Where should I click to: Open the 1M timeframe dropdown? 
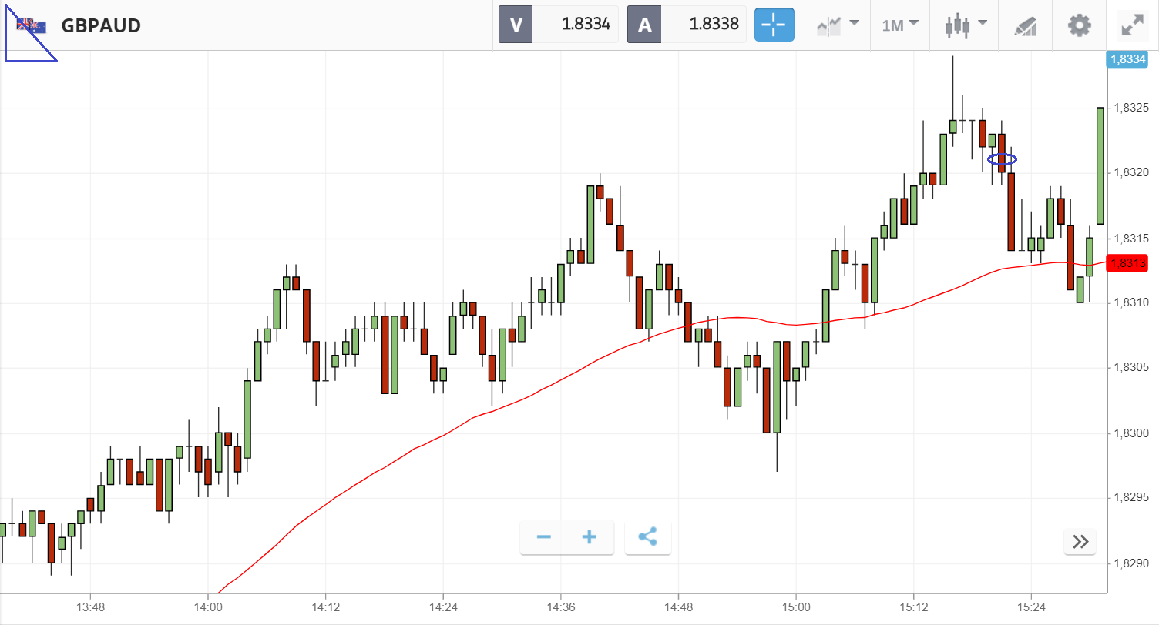[900, 25]
